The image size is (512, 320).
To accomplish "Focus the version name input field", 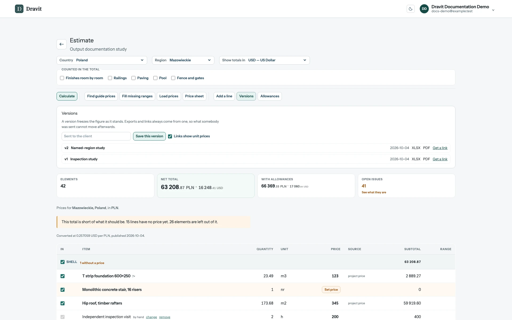I will point(96,136).
